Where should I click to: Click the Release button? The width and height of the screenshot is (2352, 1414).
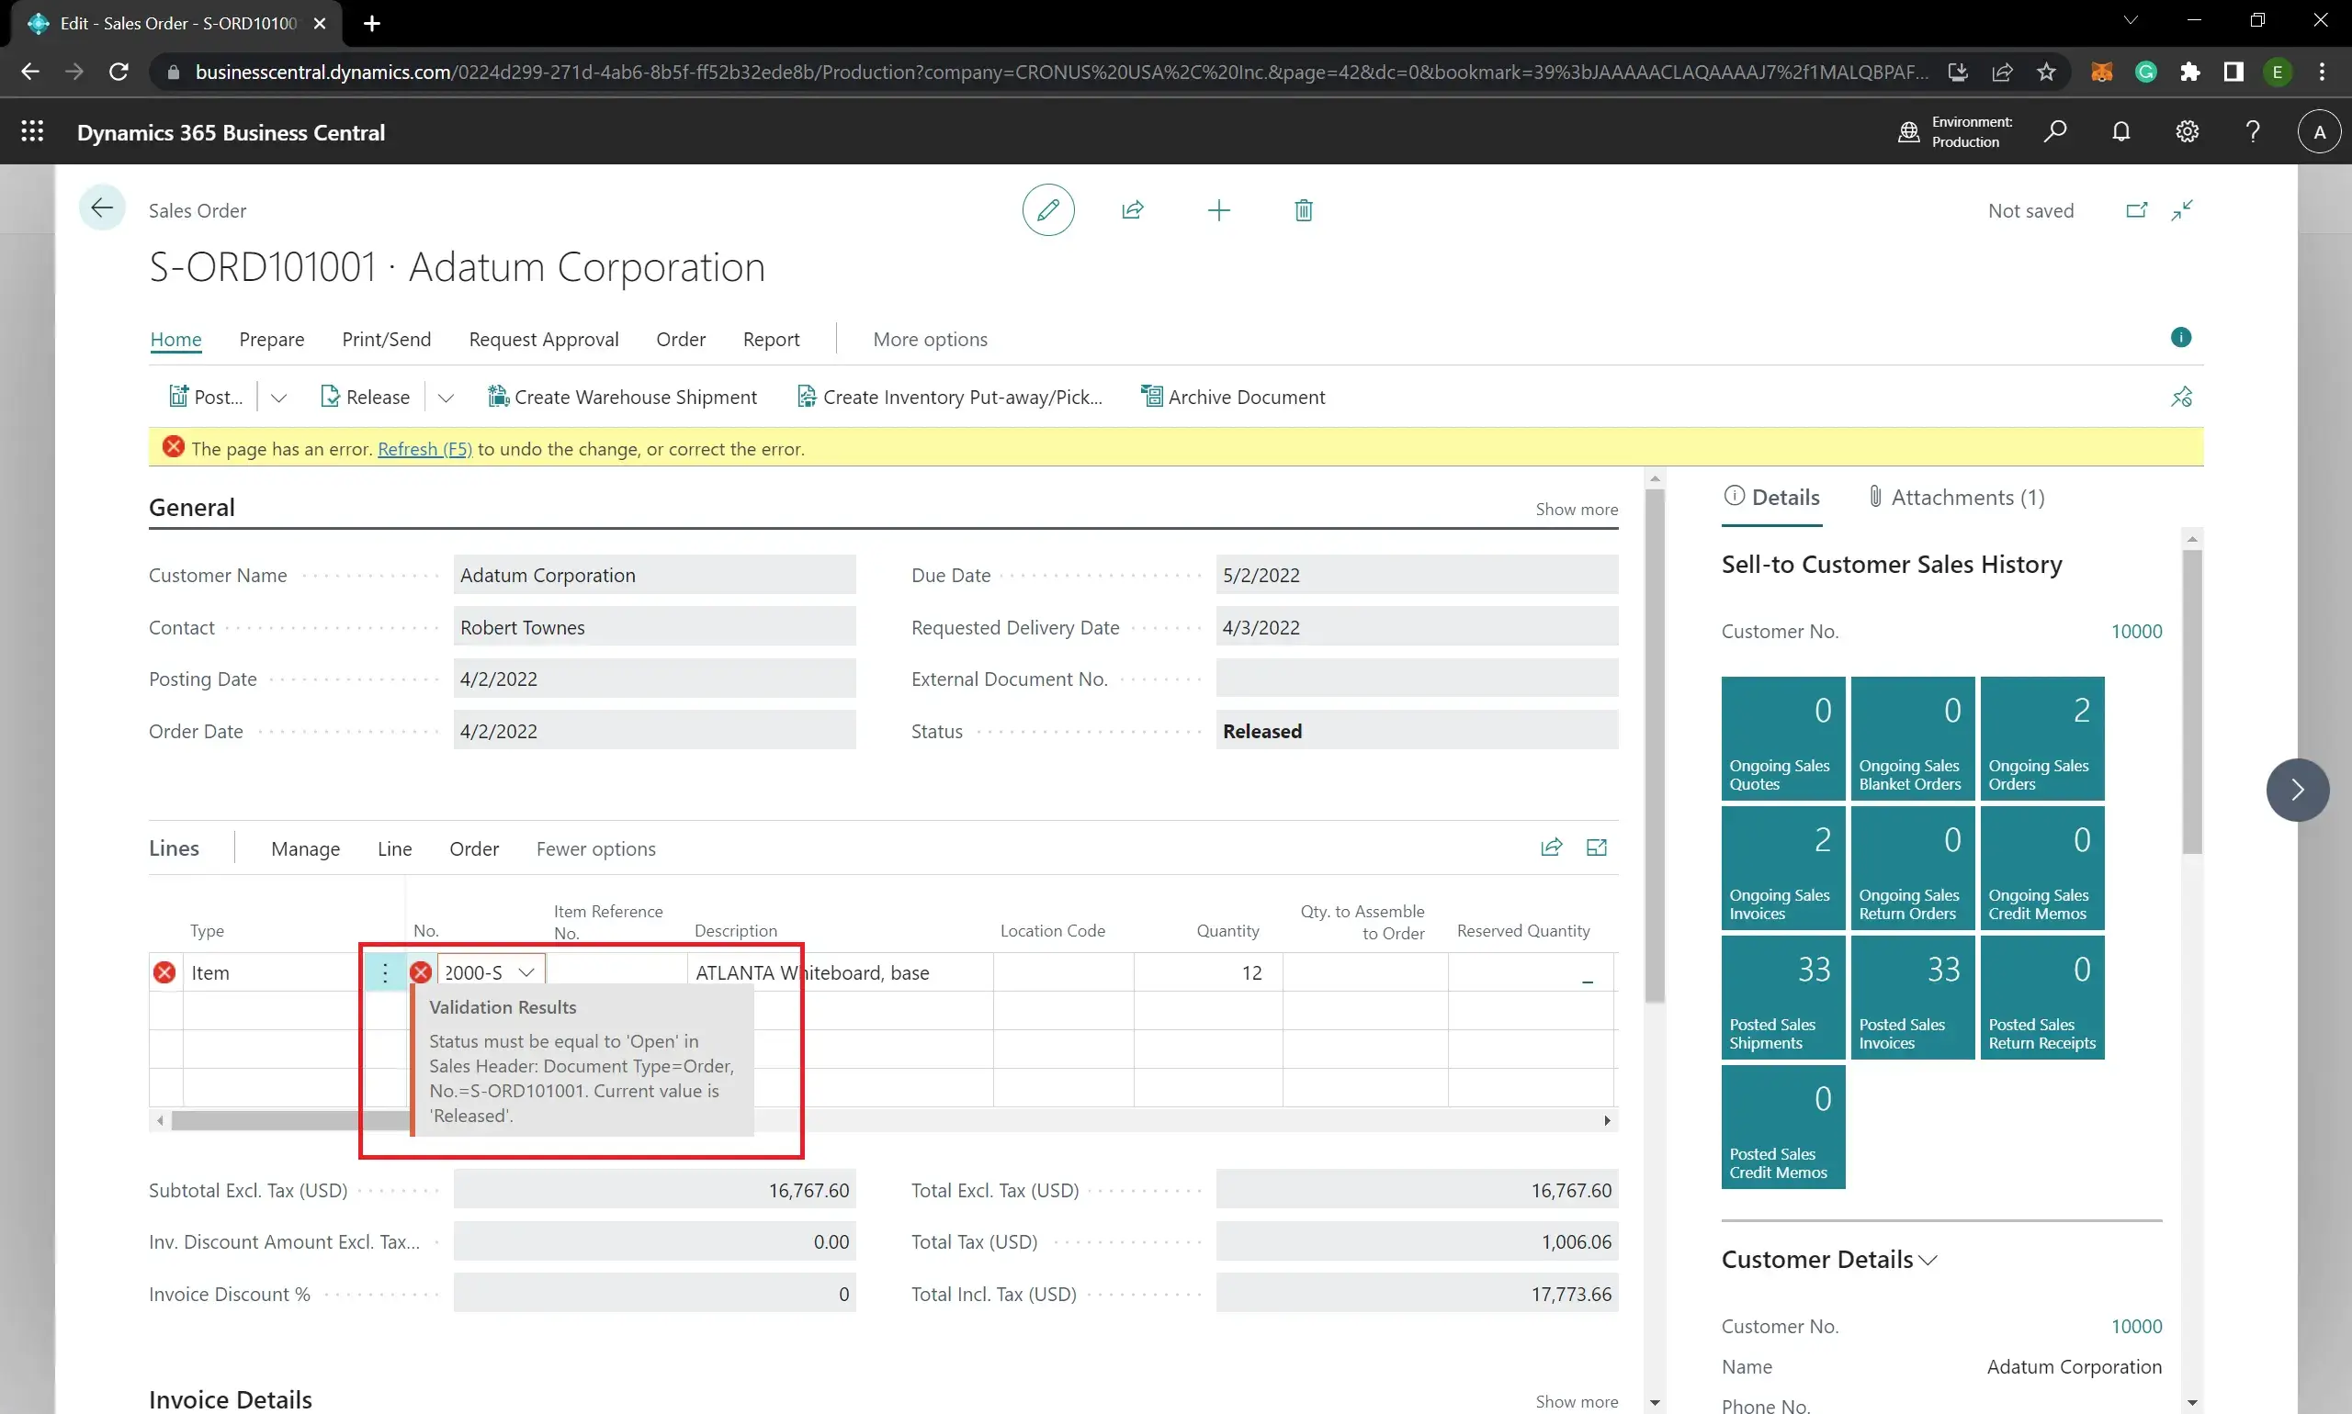pyautogui.click(x=365, y=398)
